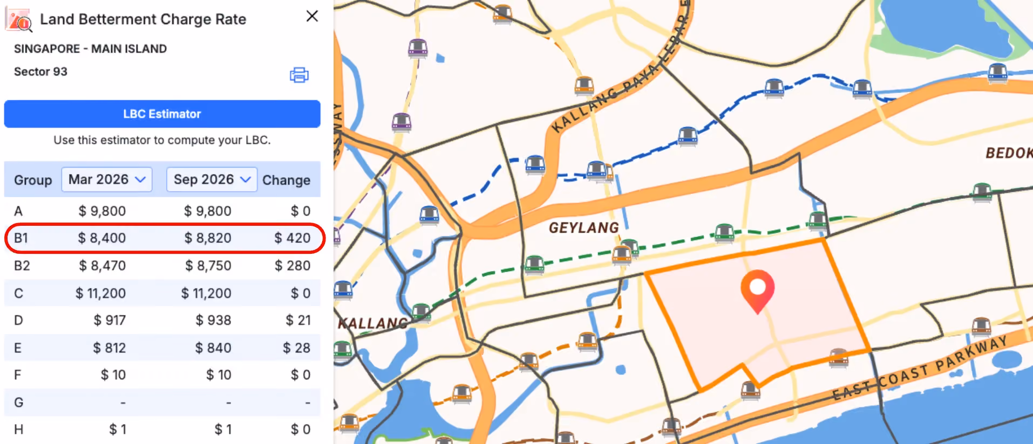The width and height of the screenshot is (1033, 444).
Task: Click the Land Betterment Charge Rate logo icon
Action: coord(19,20)
